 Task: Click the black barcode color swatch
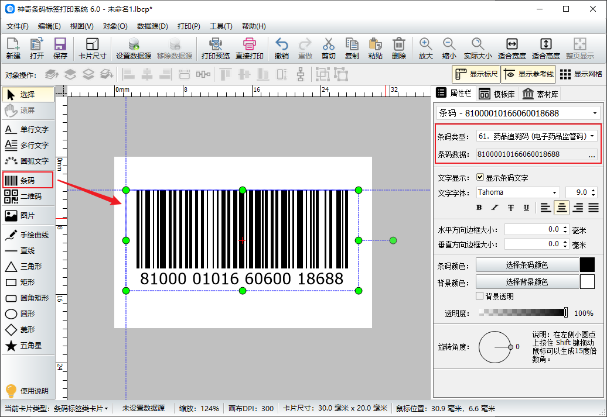click(587, 265)
